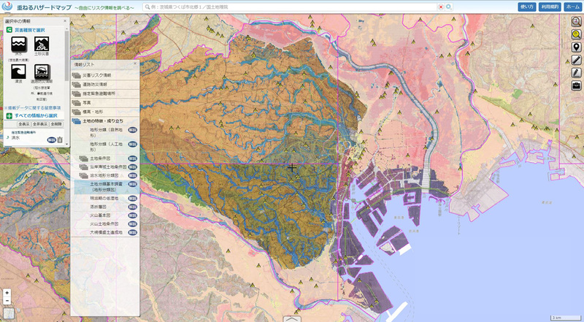Click the yellow magnifier map tool

click(576, 34)
